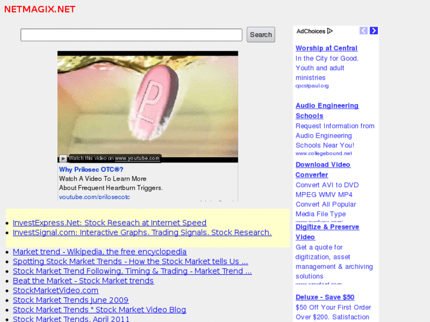Open the Worship at Central ad
This screenshot has width=430, height=322.
click(326, 48)
